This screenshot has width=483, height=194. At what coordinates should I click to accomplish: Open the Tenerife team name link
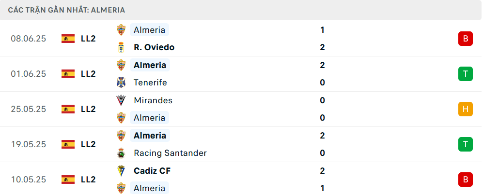click(150, 83)
